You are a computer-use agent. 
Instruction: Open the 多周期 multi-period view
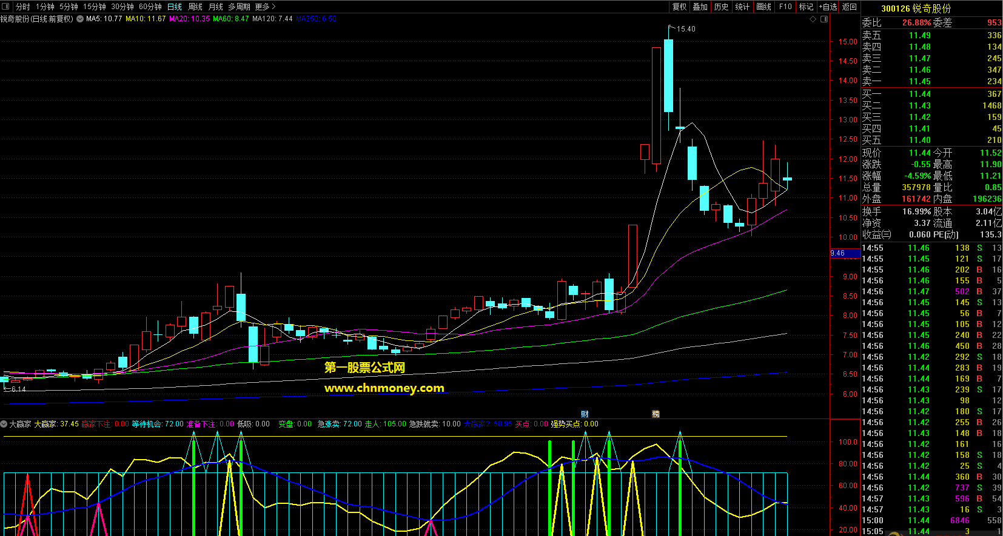[x=240, y=7]
